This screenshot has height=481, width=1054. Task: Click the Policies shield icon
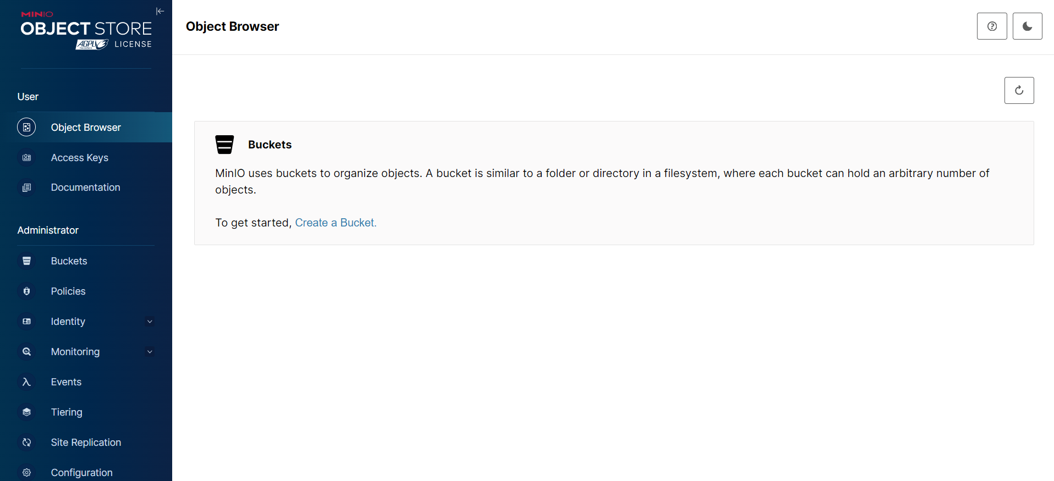click(x=26, y=291)
